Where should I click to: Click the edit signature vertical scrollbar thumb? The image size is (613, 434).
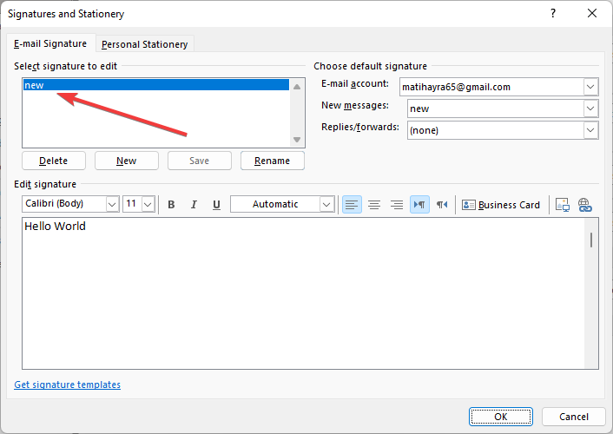[591, 240]
